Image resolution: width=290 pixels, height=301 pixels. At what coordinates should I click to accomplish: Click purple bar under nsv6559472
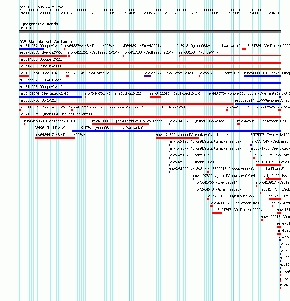tap(147, 76)
